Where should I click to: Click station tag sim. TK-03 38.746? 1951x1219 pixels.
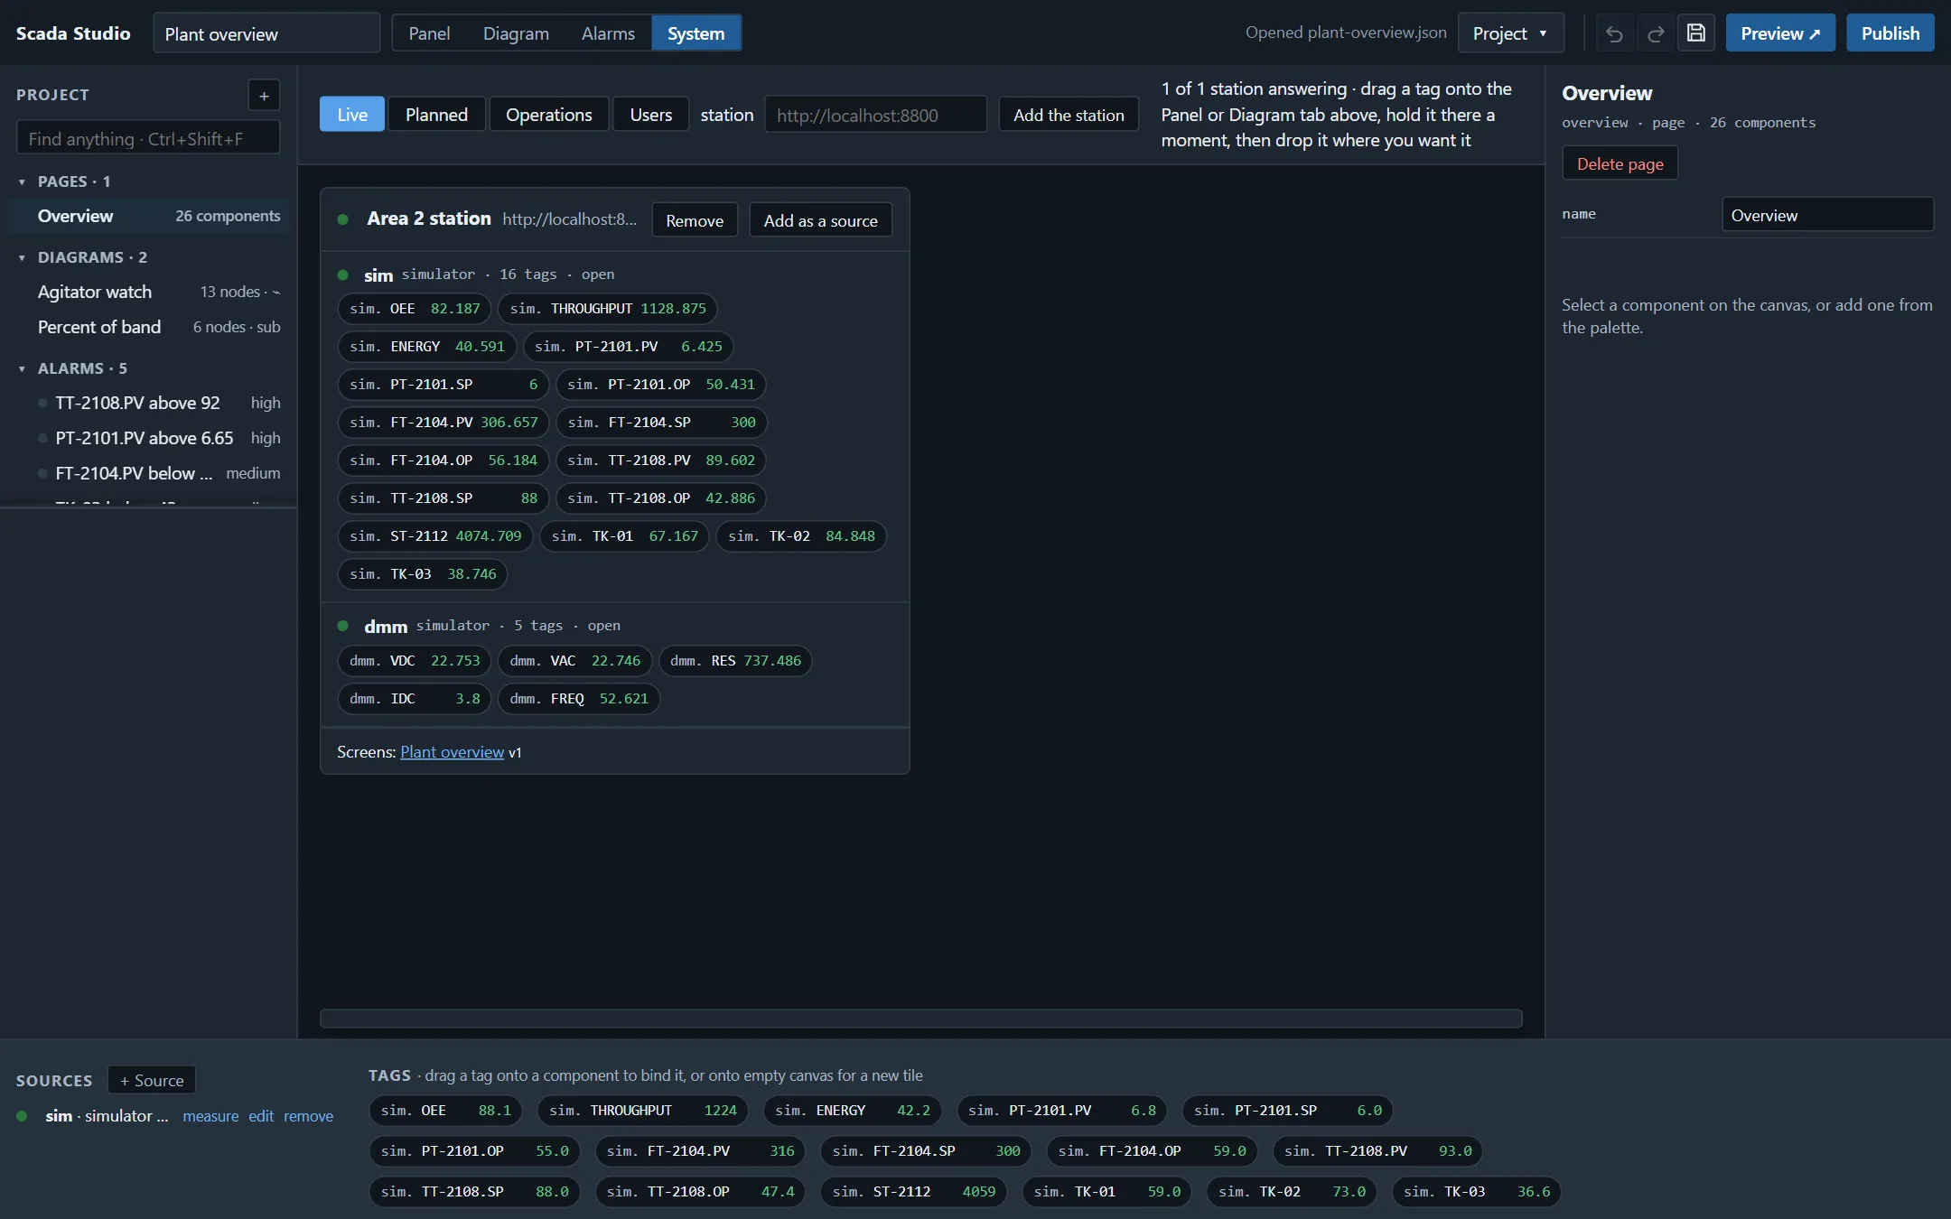pyautogui.click(x=423, y=574)
